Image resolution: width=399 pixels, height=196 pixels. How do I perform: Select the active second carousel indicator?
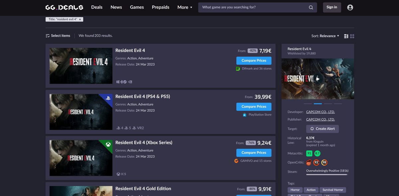tap(318, 104)
